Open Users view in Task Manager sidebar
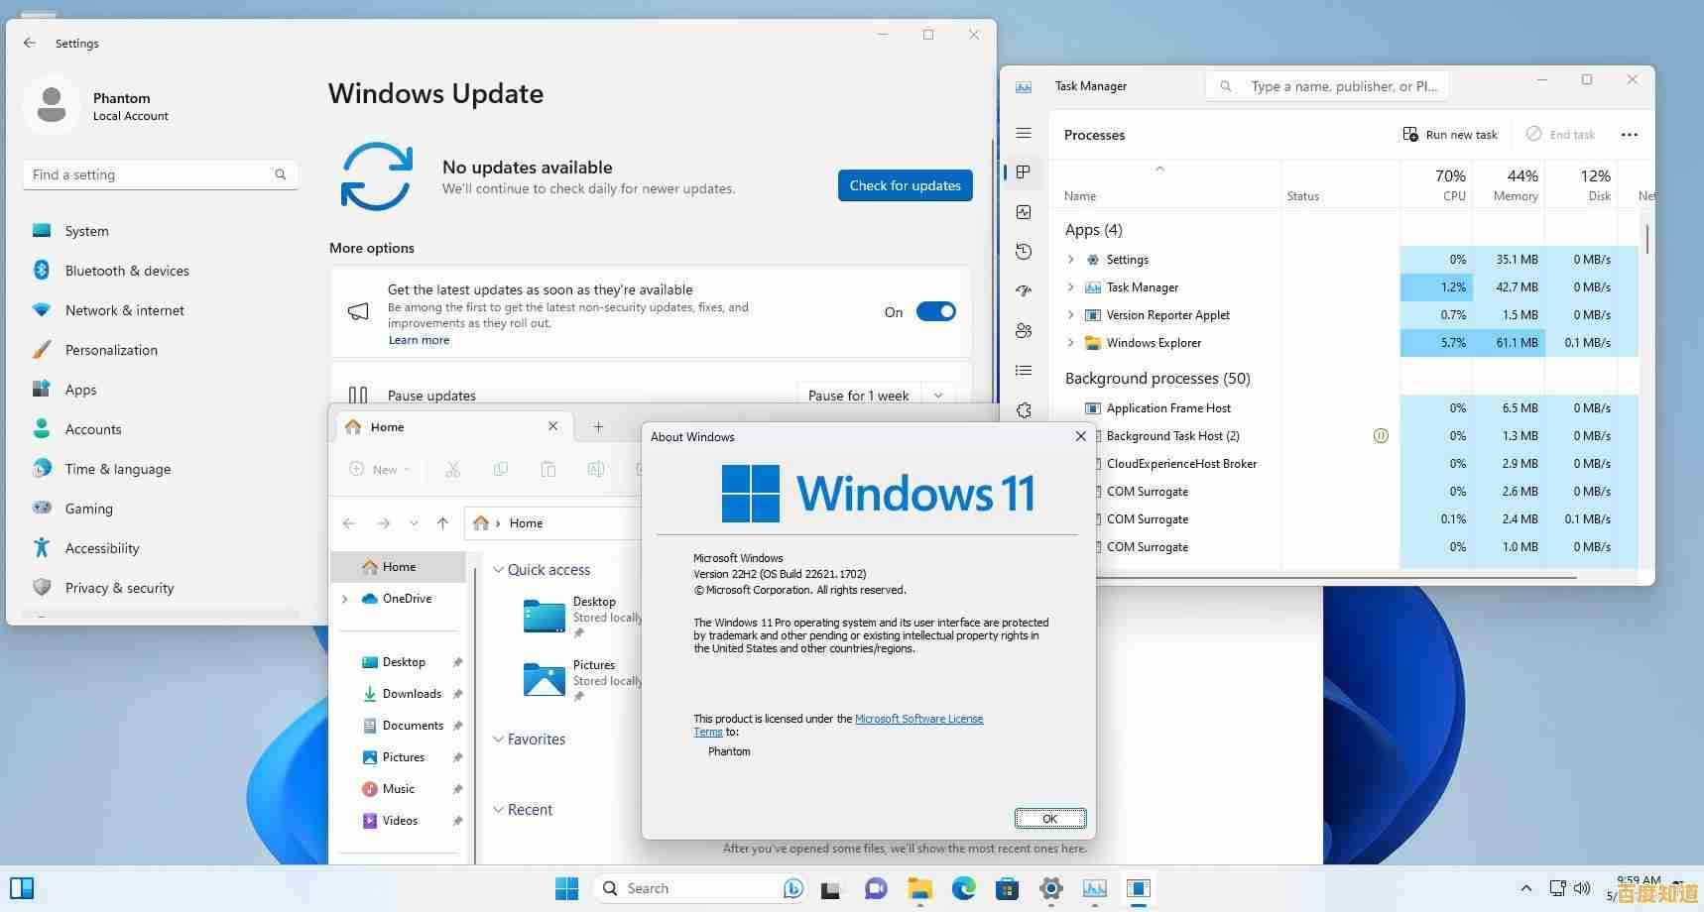The image size is (1704, 912). point(1024,329)
